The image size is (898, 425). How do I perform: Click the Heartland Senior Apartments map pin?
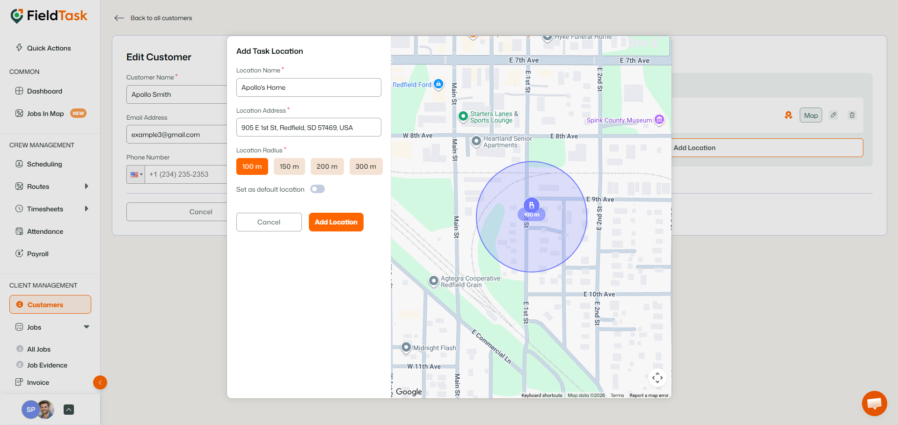pos(476,141)
